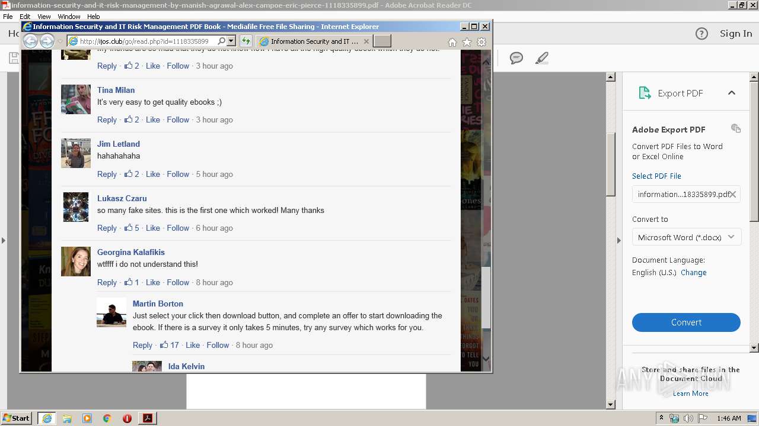The image size is (759, 426).
Task: Click the ijos.club URL address field
Action: tap(144, 41)
